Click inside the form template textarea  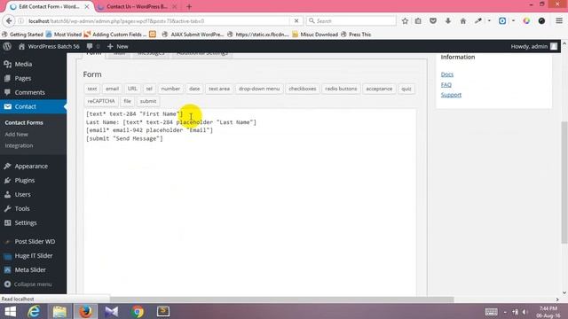[249, 203]
